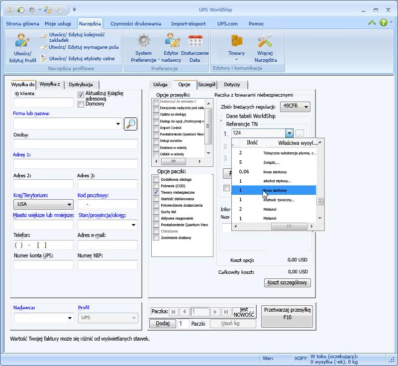The height and width of the screenshot is (366, 398).
Task: Open Więcej Narzędzia tools icon
Action: point(265,41)
